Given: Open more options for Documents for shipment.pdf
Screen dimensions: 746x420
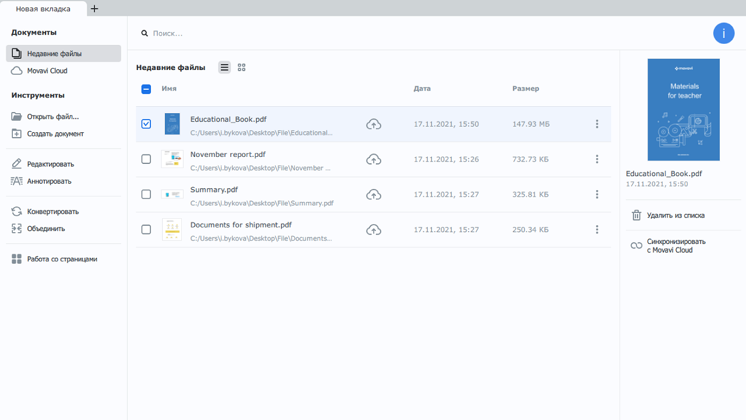Looking at the screenshot, I should click(597, 230).
